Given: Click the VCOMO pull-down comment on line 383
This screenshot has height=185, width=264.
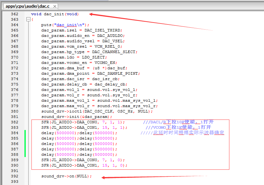Looking at the screenshot, I should tap(178, 127).
